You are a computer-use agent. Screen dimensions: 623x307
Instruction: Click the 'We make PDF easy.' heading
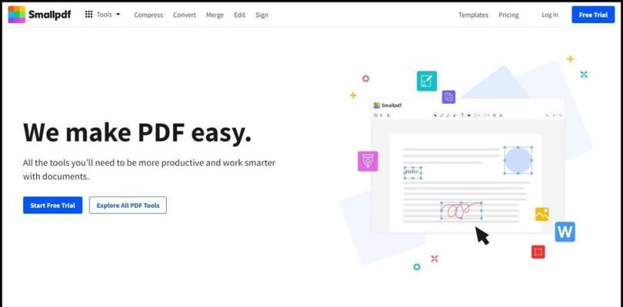[x=137, y=132]
